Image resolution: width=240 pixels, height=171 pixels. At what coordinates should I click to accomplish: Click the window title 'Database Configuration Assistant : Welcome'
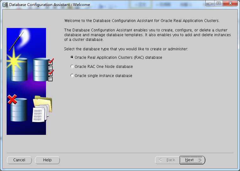[49, 5]
